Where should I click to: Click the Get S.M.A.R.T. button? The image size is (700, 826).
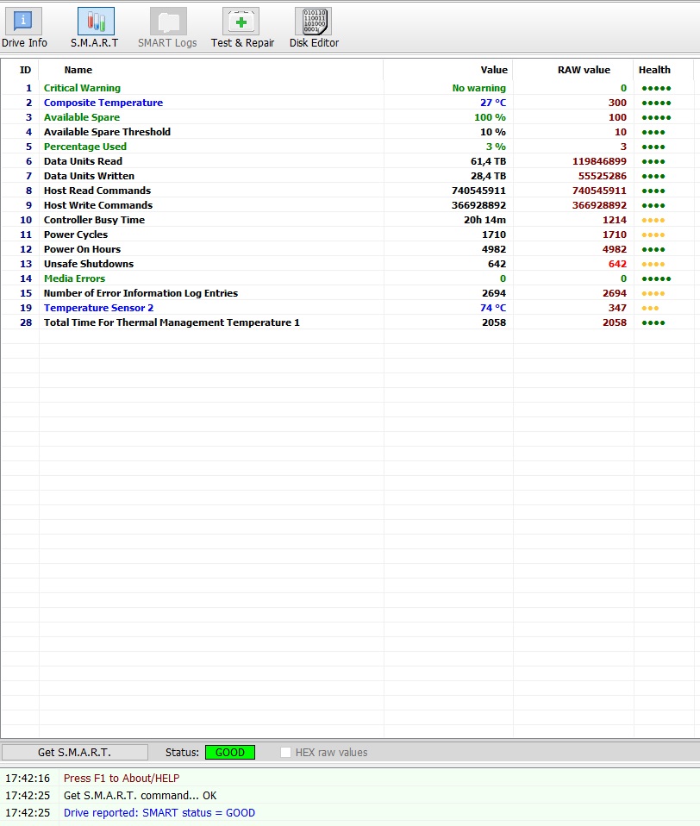point(74,752)
